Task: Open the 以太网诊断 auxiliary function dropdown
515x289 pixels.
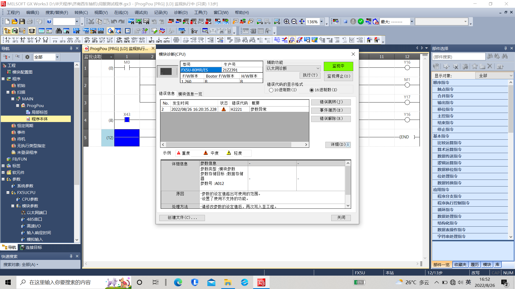Action: tap(318, 69)
